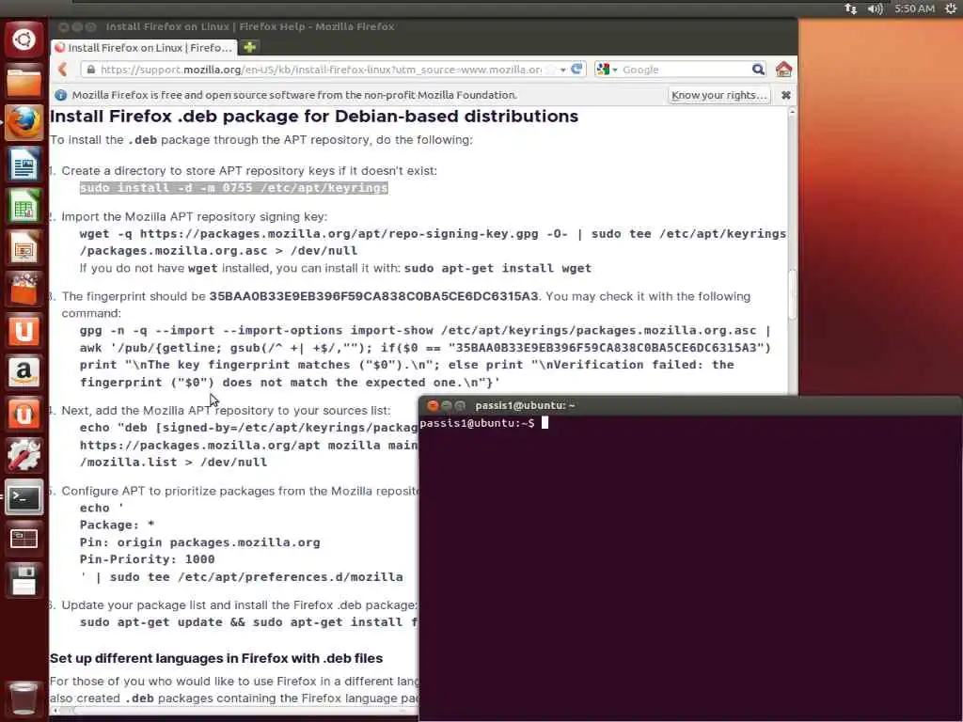Reload page with Firefox refresh icon

576,69
